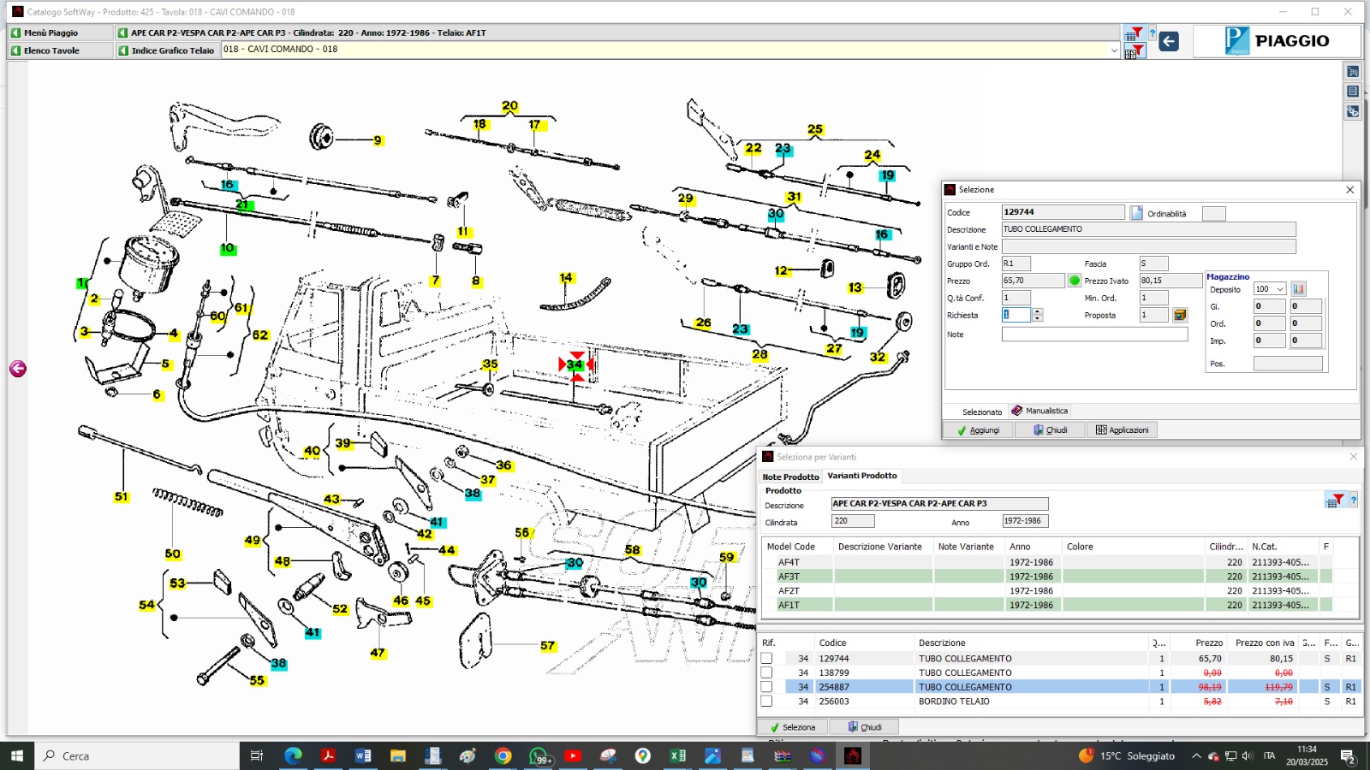Tick the checkbox for part code 138799
The height and width of the screenshot is (770, 1370).
tap(766, 672)
